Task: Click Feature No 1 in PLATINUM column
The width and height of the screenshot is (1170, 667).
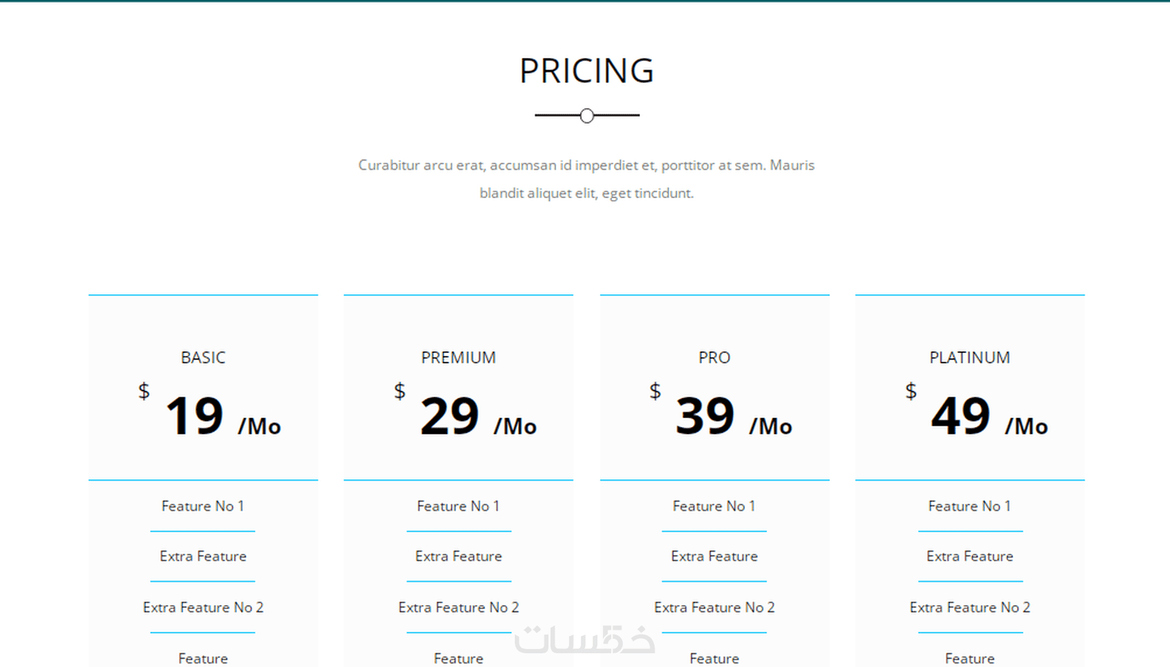Action: [970, 506]
